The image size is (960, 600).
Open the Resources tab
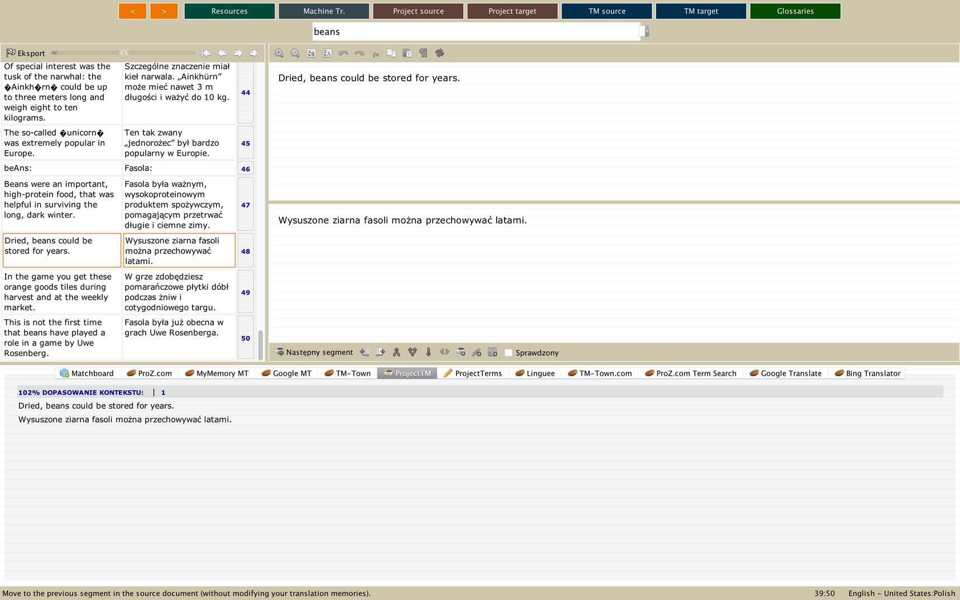[x=229, y=11]
